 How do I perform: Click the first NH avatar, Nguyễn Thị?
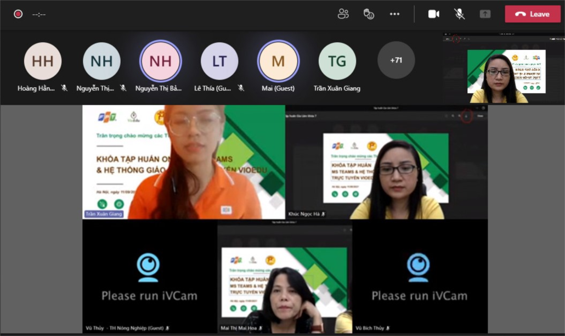101,61
